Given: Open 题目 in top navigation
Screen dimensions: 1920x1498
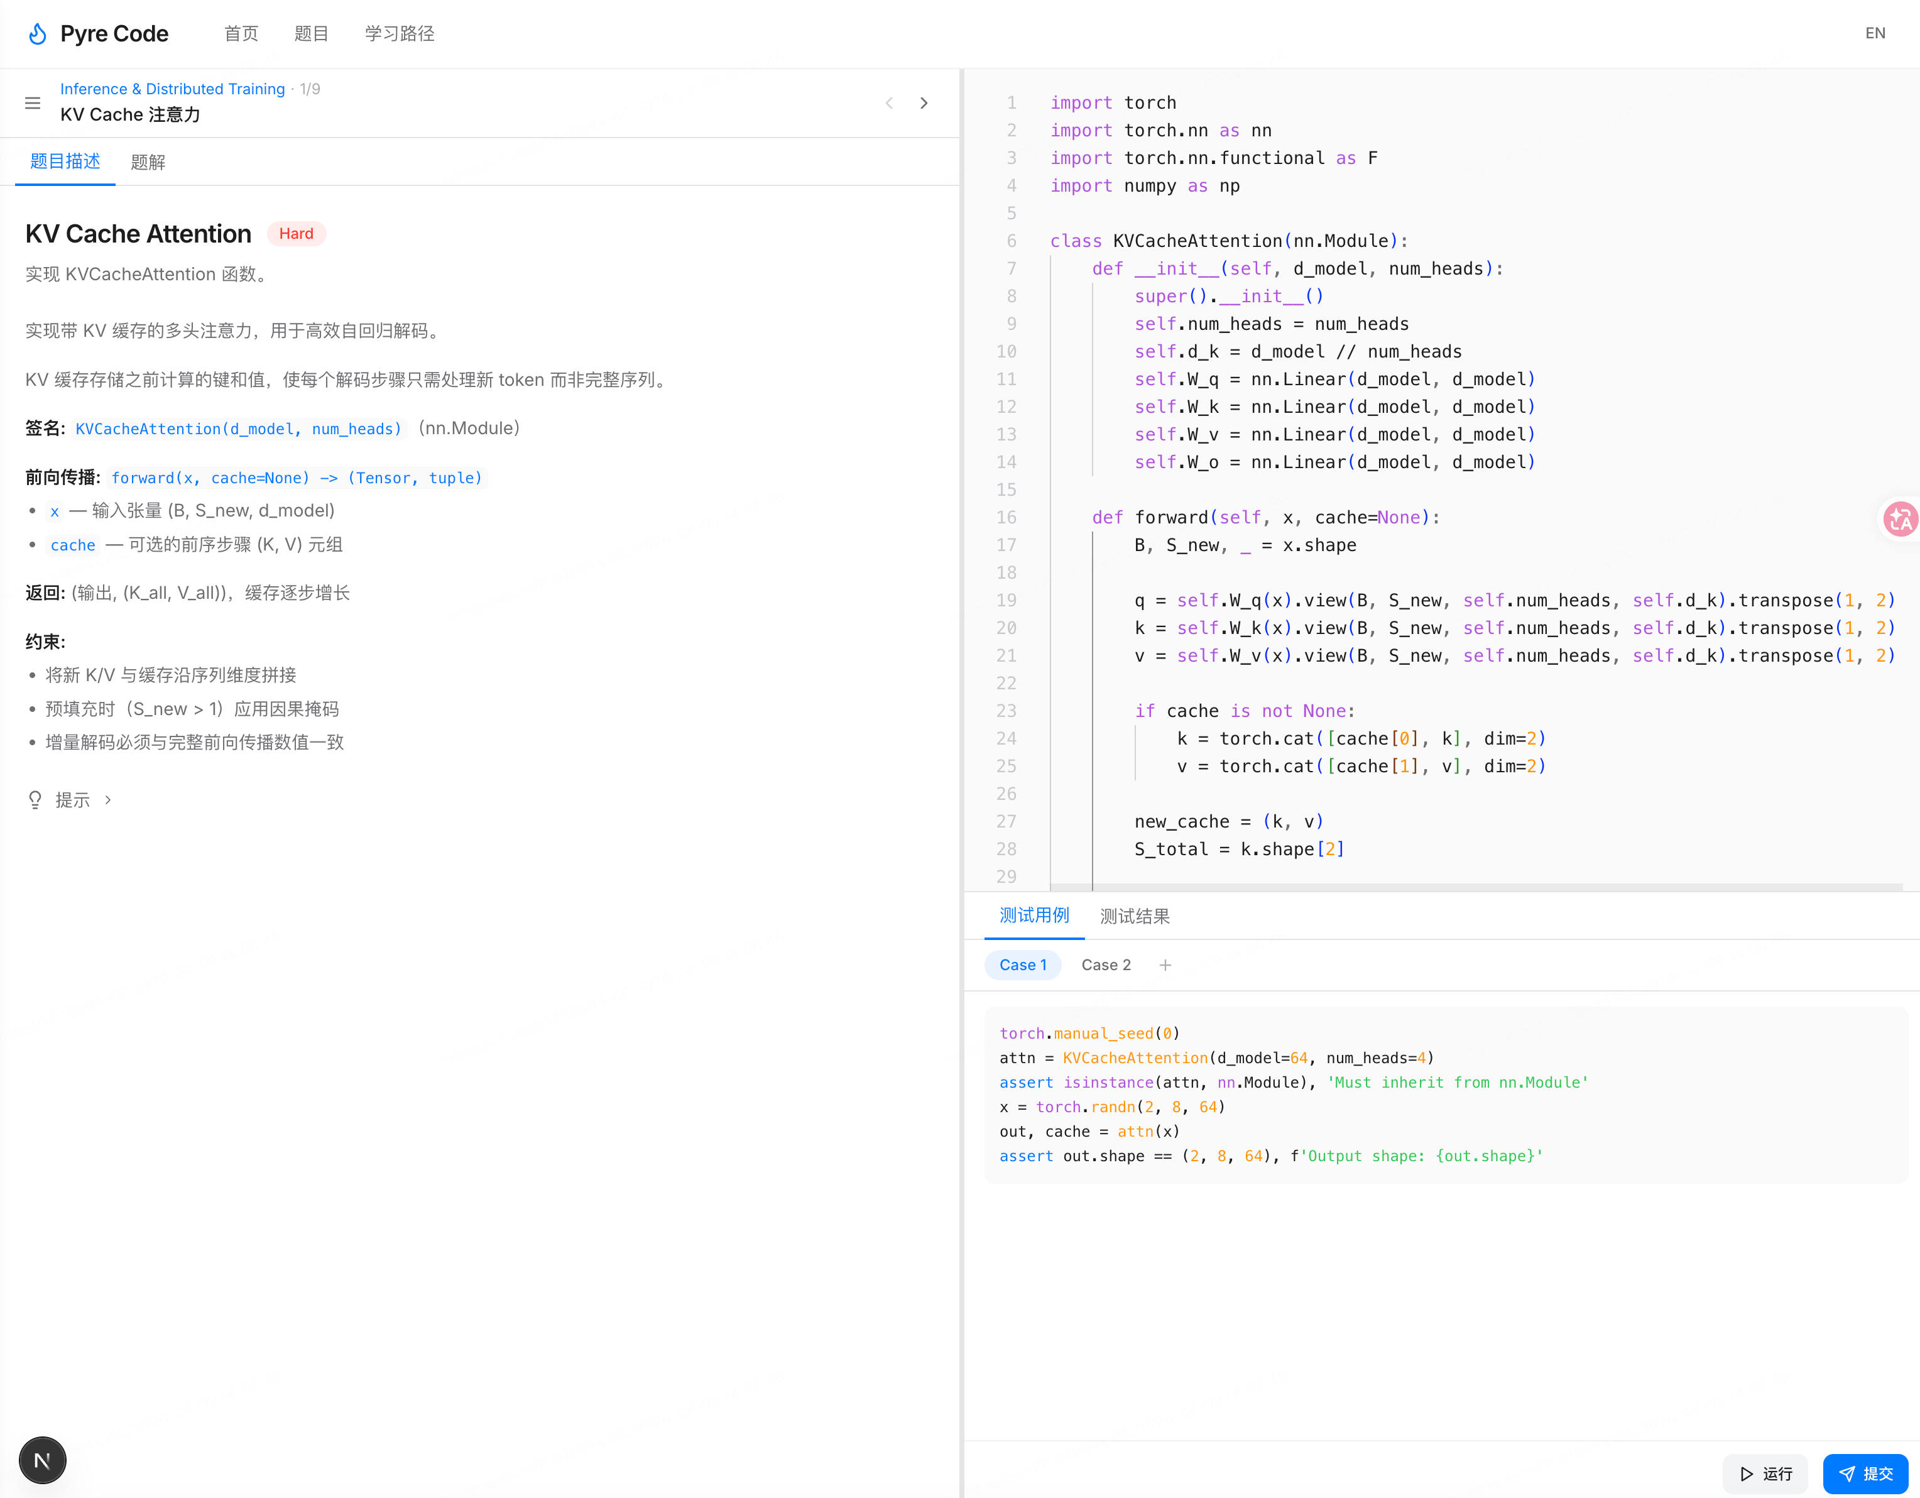Looking at the screenshot, I should click(311, 33).
